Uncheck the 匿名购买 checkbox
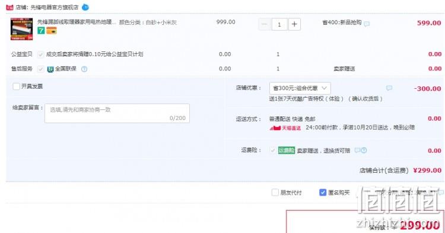The height and width of the screenshot is (233, 445). click(x=323, y=193)
